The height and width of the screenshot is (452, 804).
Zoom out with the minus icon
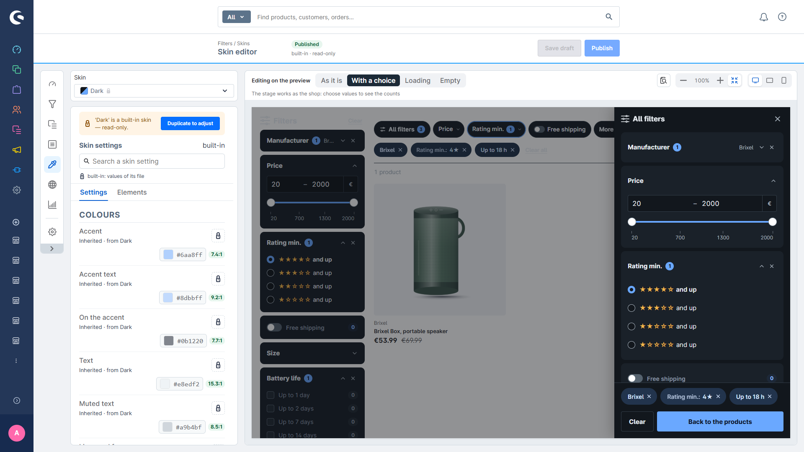[x=683, y=80]
